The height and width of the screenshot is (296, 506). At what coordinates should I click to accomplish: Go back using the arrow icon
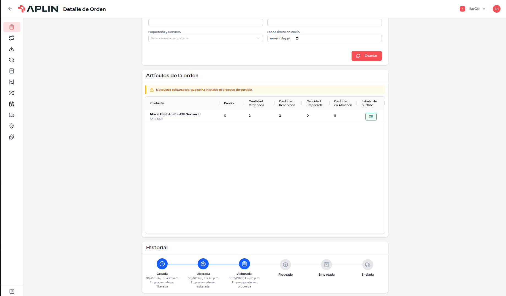click(x=10, y=9)
